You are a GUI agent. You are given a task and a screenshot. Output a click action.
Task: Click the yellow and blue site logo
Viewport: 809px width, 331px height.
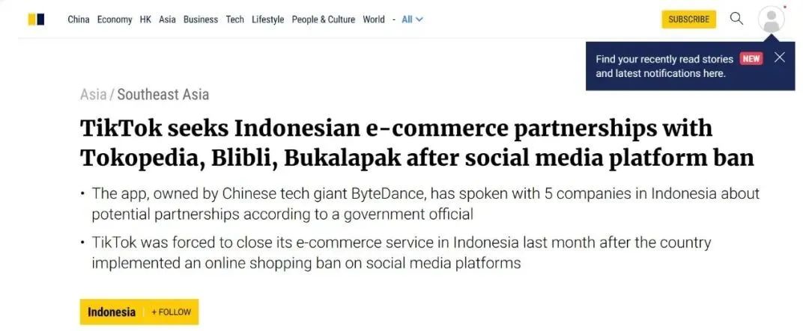[36, 19]
